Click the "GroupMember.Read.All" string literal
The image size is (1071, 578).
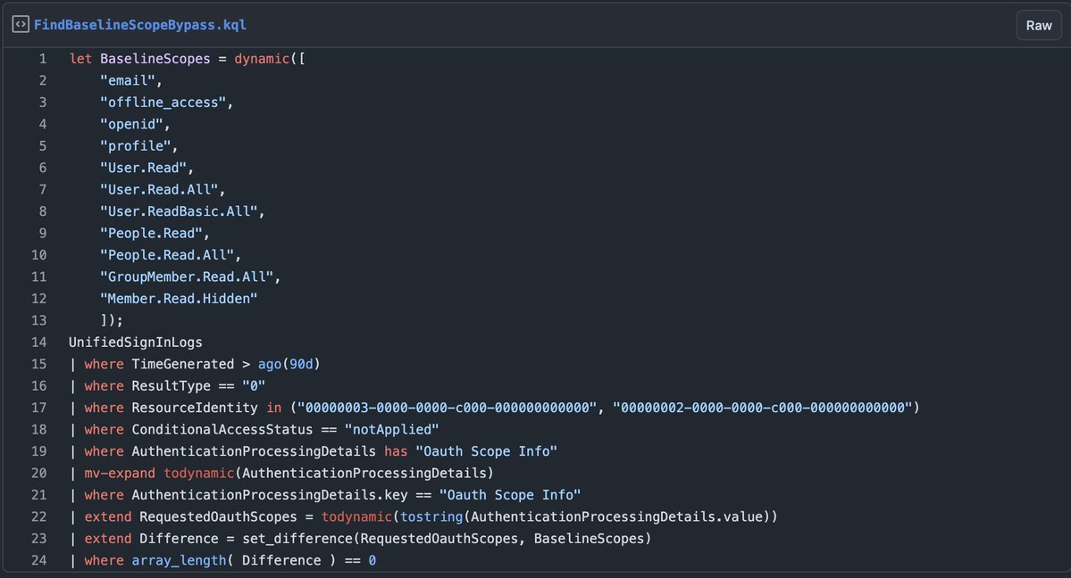188,277
